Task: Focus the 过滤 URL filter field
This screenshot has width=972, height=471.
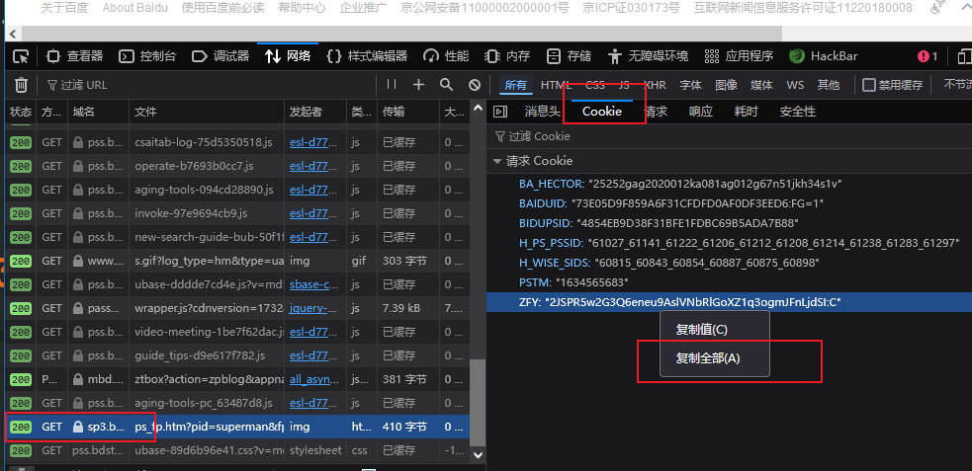Action: tap(211, 85)
